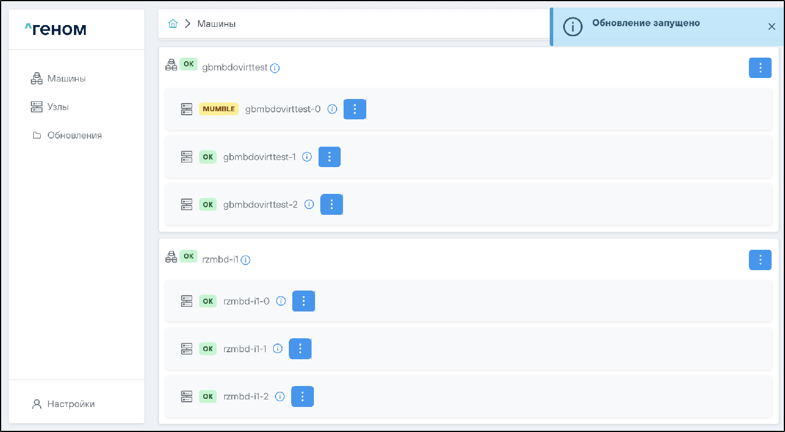Open actions menu for gbmbdovirttest cluster

pos(760,68)
